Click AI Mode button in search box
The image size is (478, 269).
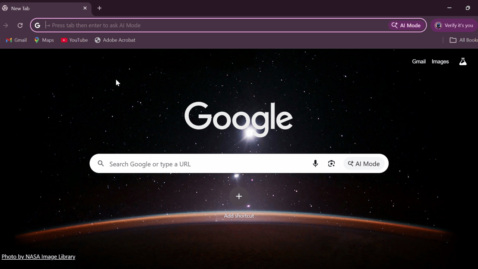coord(364,164)
